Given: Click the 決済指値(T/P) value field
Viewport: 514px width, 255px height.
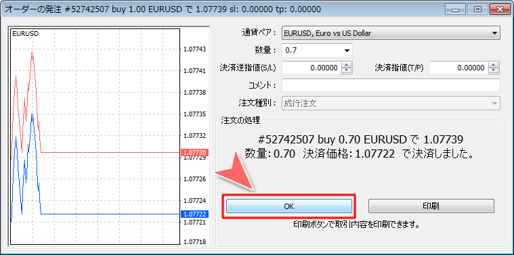Looking at the screenshot, I should pyautogui.click(x=458, y=68).
